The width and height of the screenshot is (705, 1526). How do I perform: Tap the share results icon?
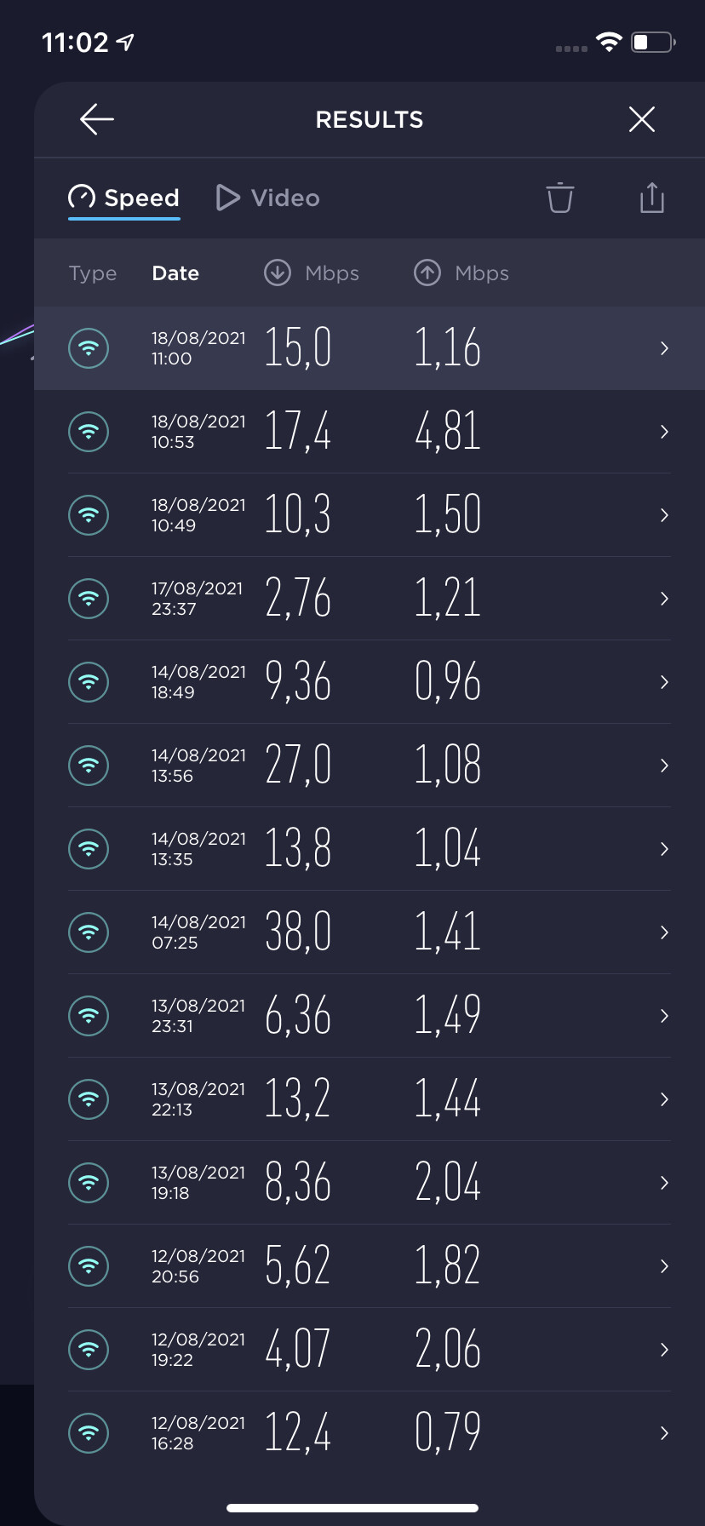click(x=651, y=198)
